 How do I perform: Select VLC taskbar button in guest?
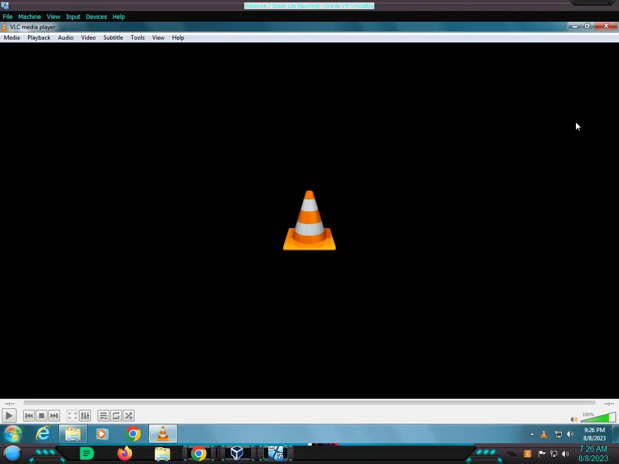pyautogui.click(x=163, y=434)
